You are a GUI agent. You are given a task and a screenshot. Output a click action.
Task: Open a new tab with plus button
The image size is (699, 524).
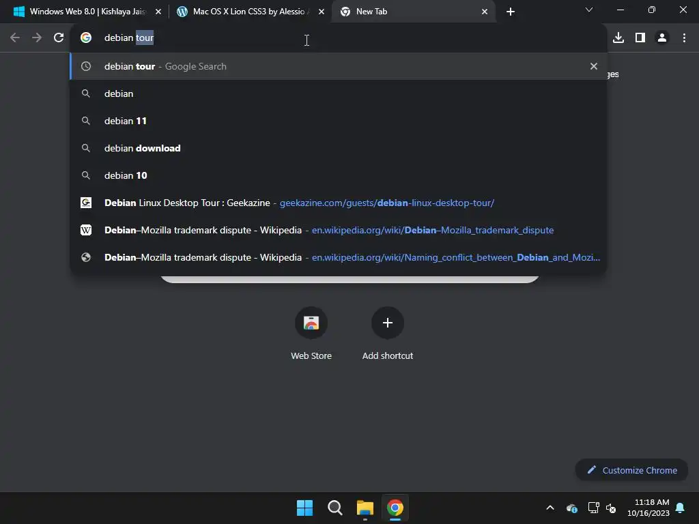tap(511, 12)
